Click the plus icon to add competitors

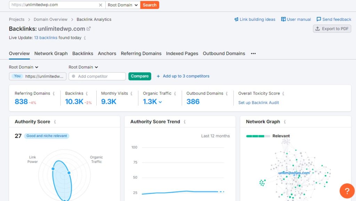point(158,76)
